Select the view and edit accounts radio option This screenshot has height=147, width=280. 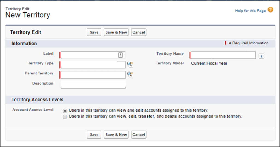coord(65,111)
